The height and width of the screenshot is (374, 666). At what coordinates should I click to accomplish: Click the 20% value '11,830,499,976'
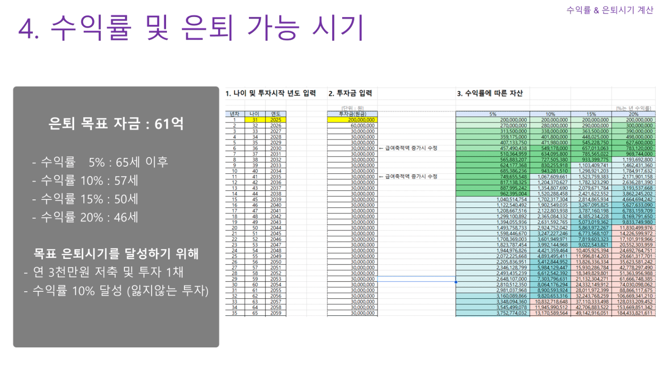[x=634, y=228]
